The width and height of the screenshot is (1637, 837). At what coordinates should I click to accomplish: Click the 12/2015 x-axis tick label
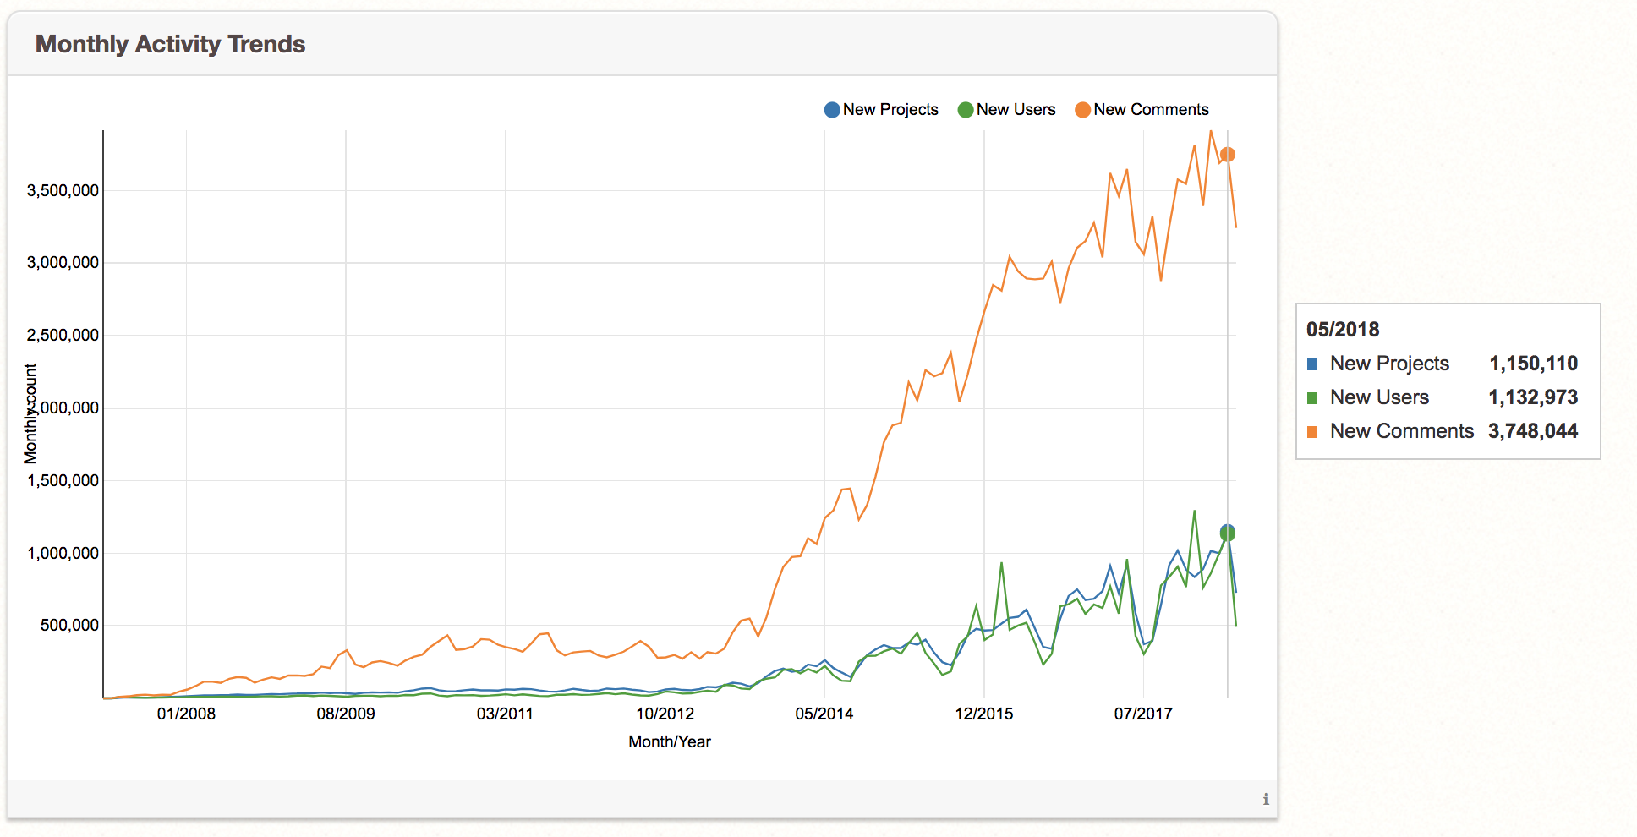tap(983, 714)
